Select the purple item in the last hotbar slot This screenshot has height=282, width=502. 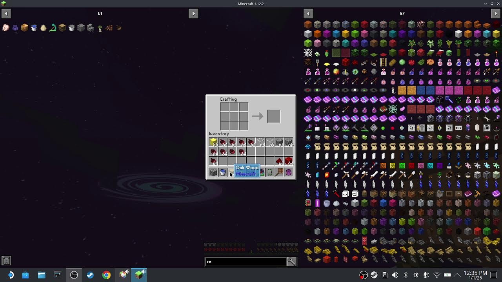[289, 173]
